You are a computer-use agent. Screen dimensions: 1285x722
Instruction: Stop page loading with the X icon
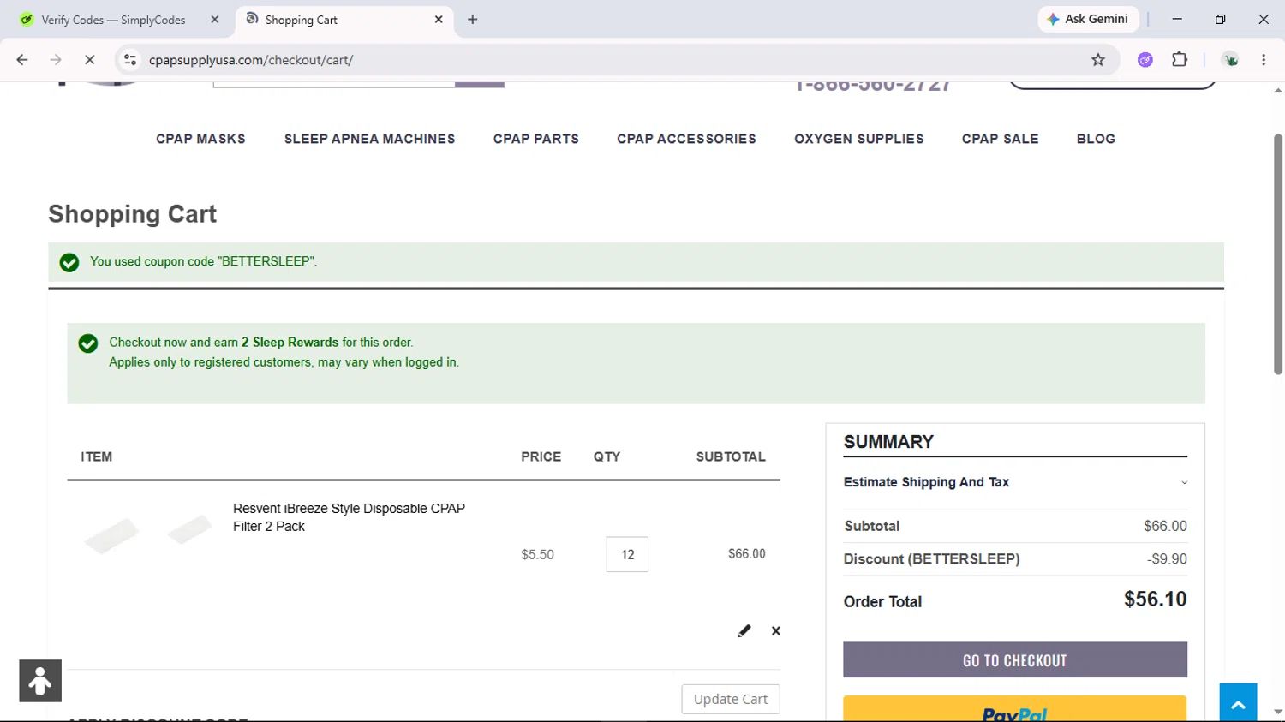(x=89, y=60)
